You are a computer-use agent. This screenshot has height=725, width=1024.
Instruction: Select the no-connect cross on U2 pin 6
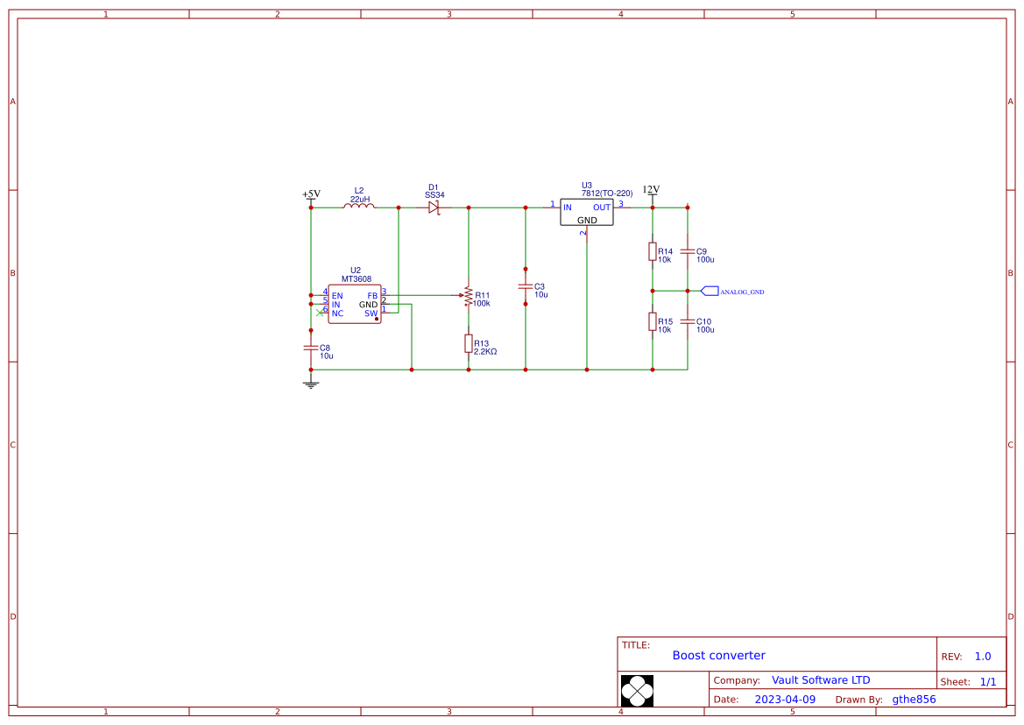(x=319, y=311)
